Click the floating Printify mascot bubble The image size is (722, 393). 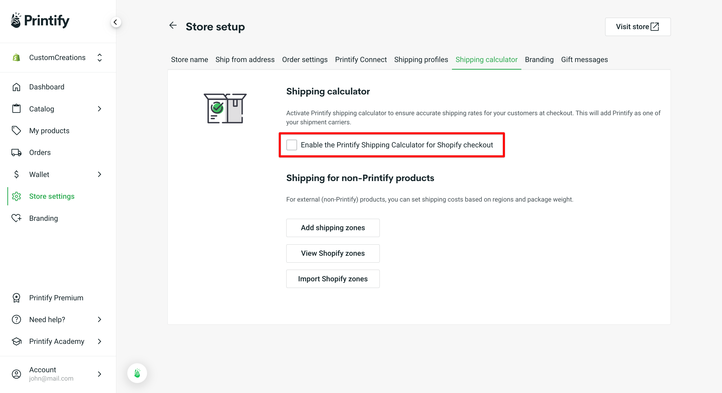pyautogui.click(x=137, y=373)
